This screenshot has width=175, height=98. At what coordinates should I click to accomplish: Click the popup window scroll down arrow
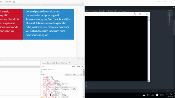click(149, 80)
